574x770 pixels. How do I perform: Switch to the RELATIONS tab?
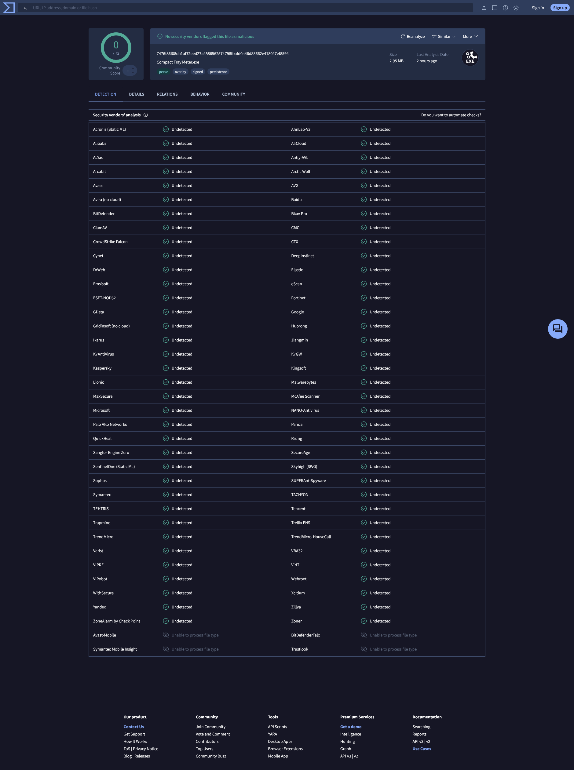167,94
